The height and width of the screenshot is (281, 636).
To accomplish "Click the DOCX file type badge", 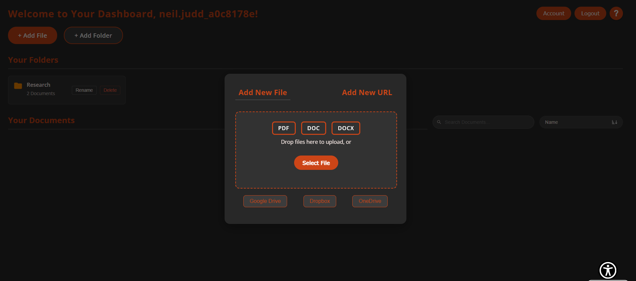I will (346, 128).
